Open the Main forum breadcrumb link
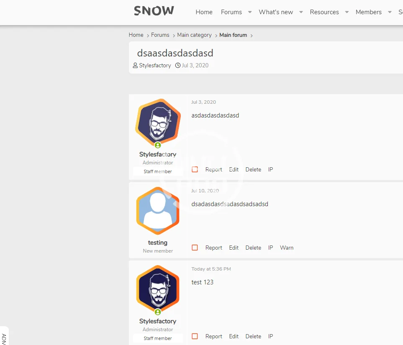Viewport: 403px width, 345px height. [233, 35]
